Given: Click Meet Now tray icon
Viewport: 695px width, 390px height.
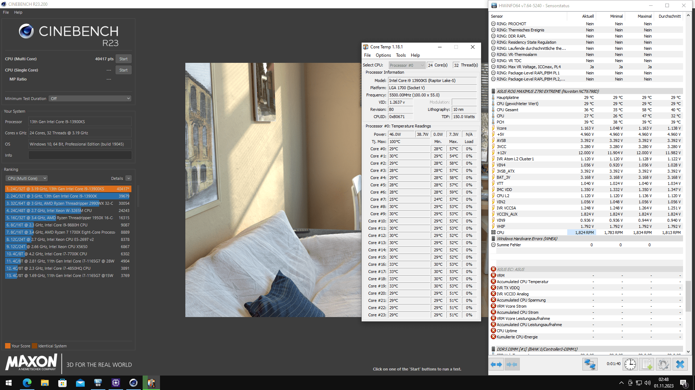Looking at the screenshot, I should click(630, 383).
